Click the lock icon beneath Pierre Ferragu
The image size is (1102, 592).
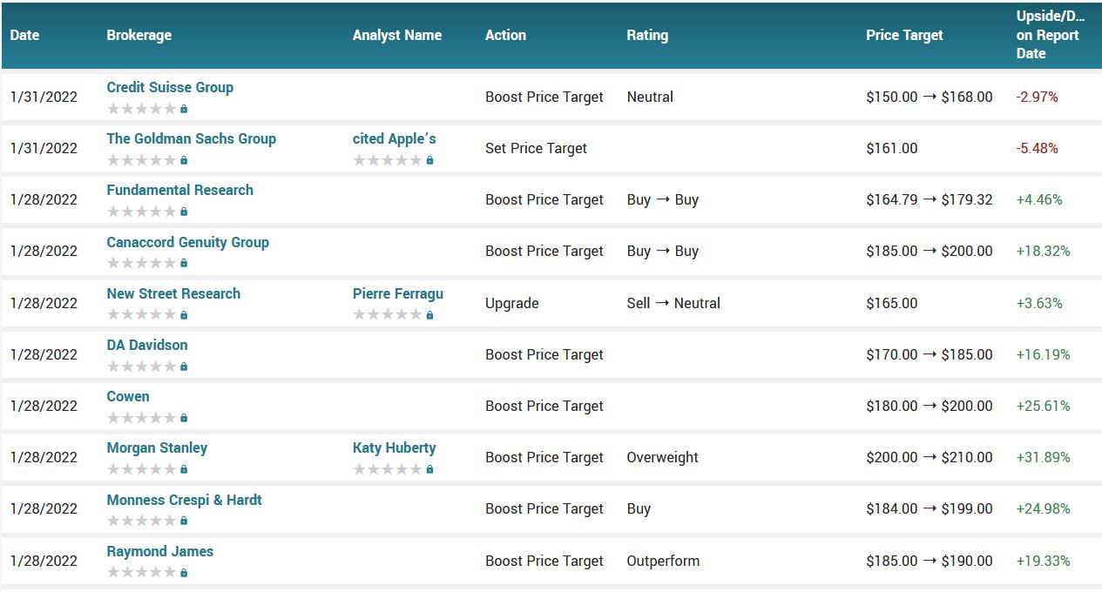pos(429,315)
